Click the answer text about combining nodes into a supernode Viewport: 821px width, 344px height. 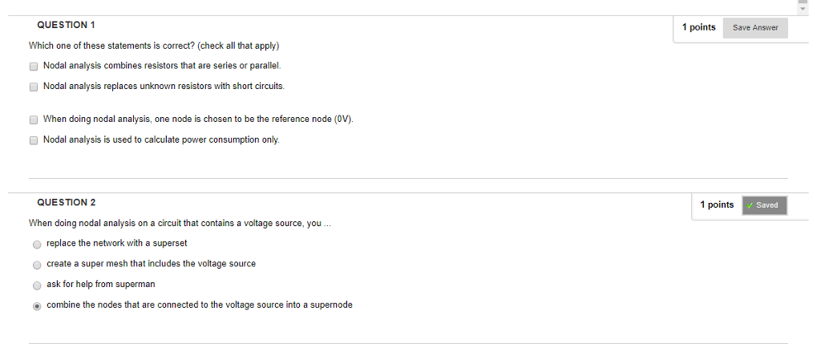(200, 305)
